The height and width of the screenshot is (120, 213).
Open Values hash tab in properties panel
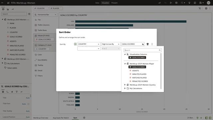click(12, 92)
